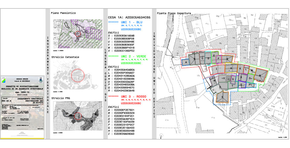Click legend row 'P : E2D43348330BA'
The image size is (290, 148).
click(121, 85)
